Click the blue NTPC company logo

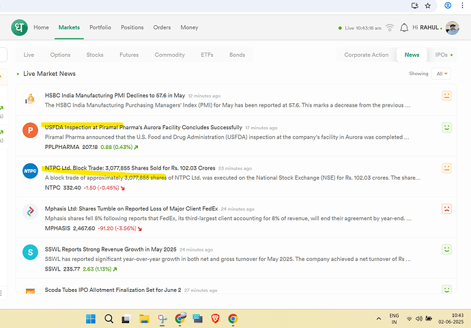[30, 171]
